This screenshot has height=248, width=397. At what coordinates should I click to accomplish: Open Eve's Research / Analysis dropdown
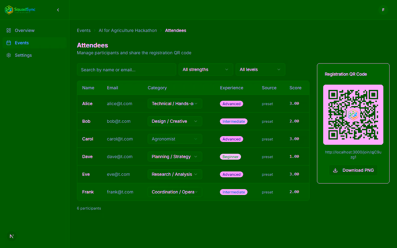click(175, 174)
